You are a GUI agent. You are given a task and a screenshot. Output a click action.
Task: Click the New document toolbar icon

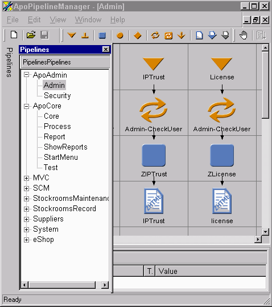click(x=14, y=35)
